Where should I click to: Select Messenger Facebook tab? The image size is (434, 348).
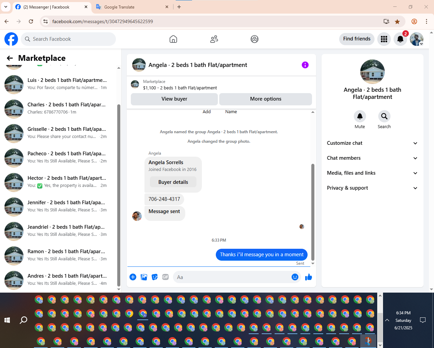(52, 7)
